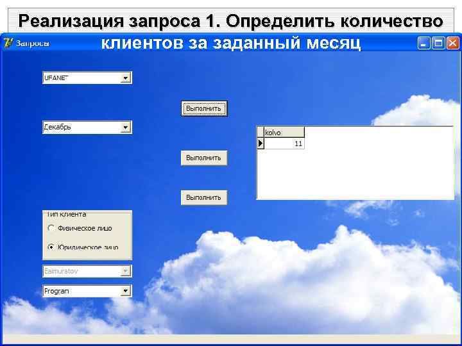Click the grid row indicator arrow
This screenshot has height=346, width=462.
click(261, 144)
